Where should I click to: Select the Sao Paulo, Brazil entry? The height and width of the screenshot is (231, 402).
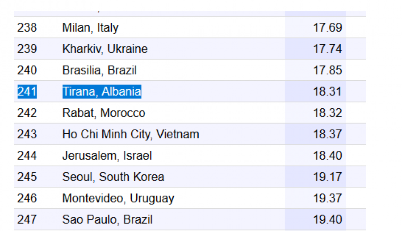click(107, 220)
